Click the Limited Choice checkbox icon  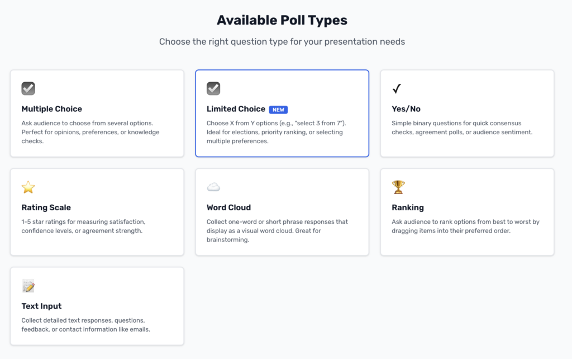point(213,88)
